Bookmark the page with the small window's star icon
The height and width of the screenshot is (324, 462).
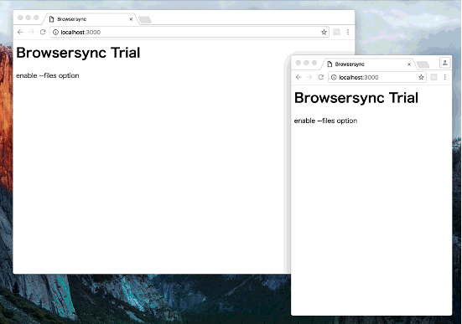click(421, 77)
